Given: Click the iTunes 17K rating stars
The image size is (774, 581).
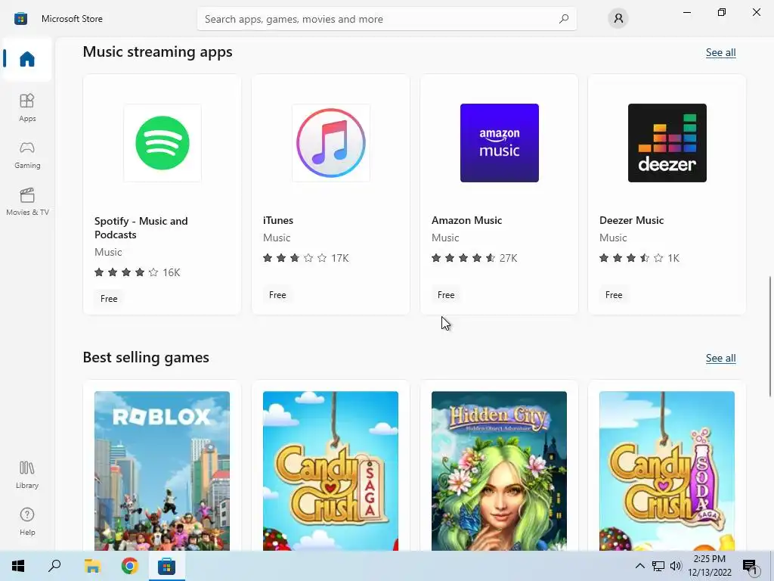Looking at the screenshot, I should tap(295, 258).
